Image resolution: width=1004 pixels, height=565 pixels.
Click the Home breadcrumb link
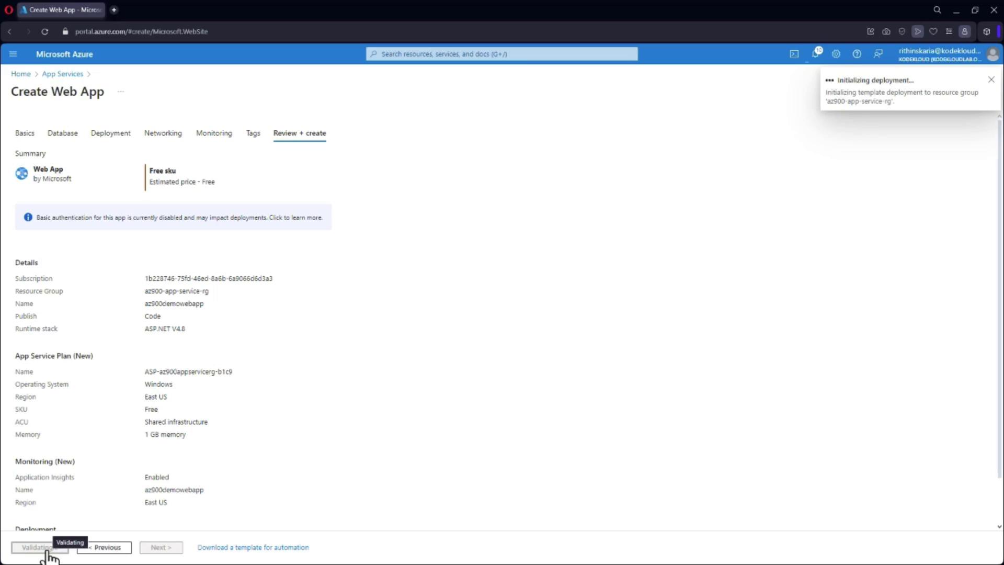click(21, 74)
